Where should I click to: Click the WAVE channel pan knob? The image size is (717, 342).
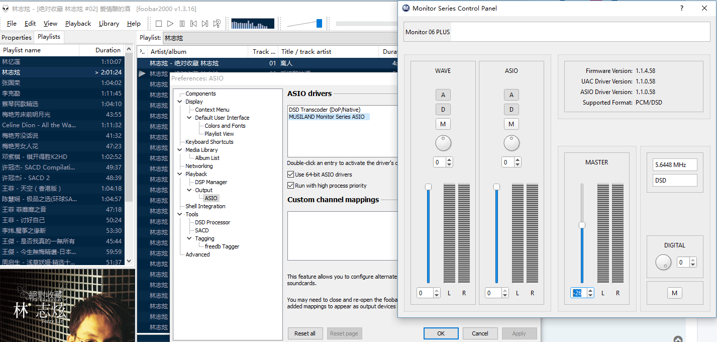[x=443, y=143]
